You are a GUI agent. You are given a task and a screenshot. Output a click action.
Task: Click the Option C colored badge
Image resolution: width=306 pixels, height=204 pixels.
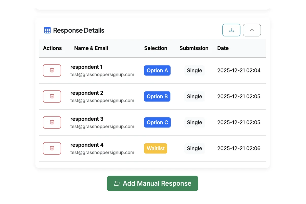[157, 122]
